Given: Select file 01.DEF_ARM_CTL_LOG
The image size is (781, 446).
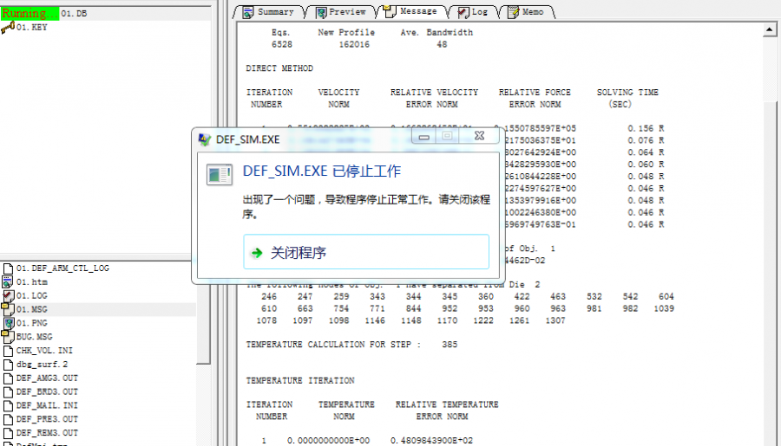Looking at the screenshot, I should [x=62, y=268].
